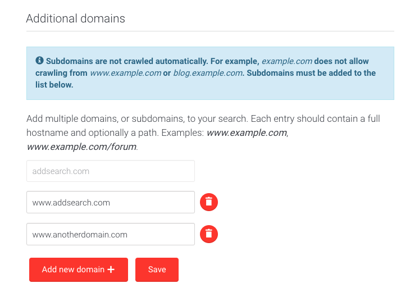Click the info icon in the blue notice
410x297 pixels.
[x=39, y=61]
